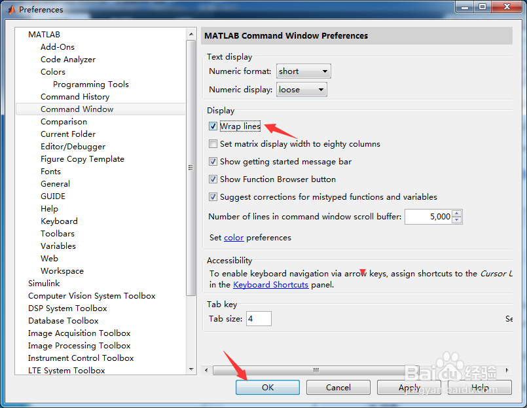Select MATLAB root in preferences tree
The height and width of the screenshot is (408, 527).
(44, 35)
